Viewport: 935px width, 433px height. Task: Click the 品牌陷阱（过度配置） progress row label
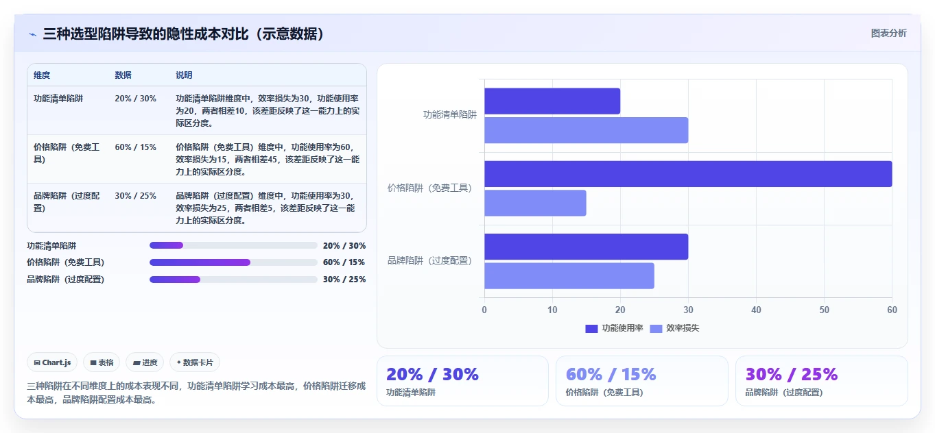point(66,280)
